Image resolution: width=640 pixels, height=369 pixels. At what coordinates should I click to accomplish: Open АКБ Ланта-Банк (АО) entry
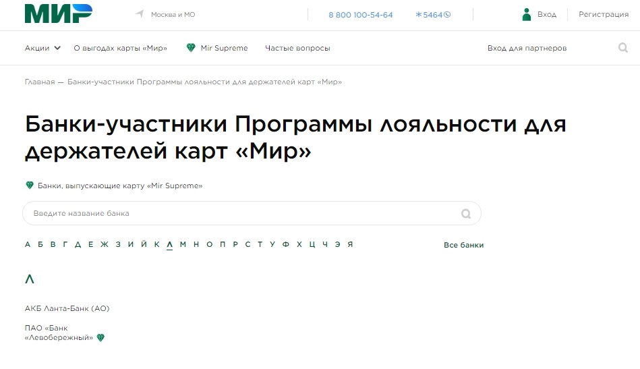[67, 308]
